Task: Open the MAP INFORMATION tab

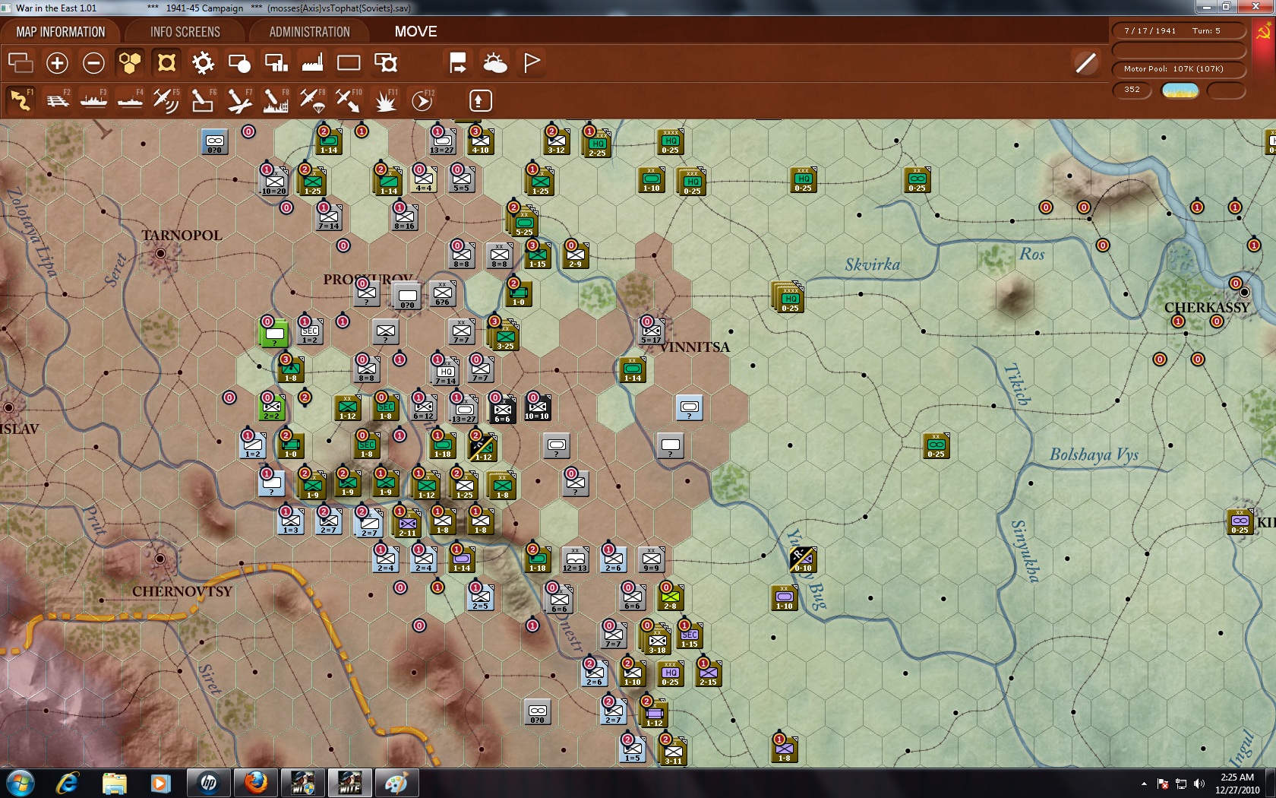Action: pos(61,32)
